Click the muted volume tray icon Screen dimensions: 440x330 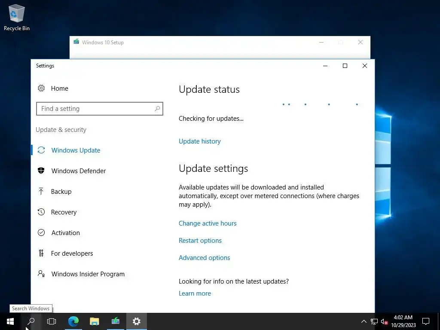[384, 321]
